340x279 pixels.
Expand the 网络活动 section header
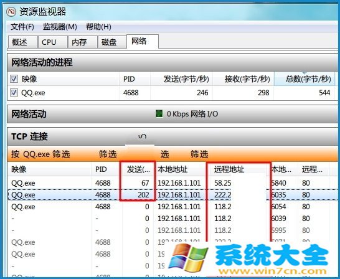click(172, 114)
